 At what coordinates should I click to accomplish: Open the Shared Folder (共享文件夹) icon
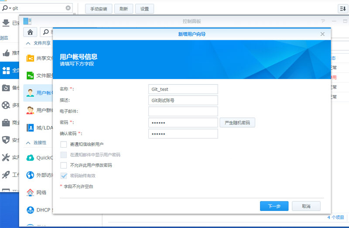[30, 58]
